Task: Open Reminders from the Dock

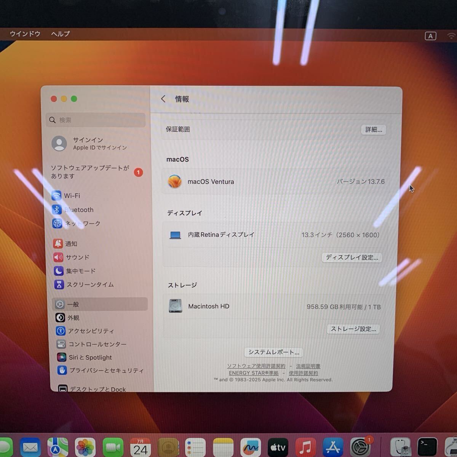Action: [x=195, y=448]
